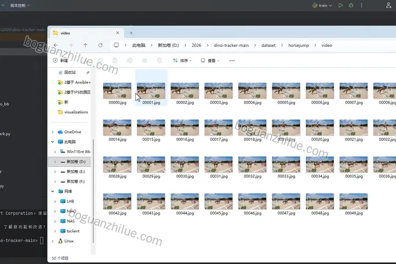Open the visualizations folder in sidebar
The width and height of the screenshot is (396, 264).
[73, 112]
